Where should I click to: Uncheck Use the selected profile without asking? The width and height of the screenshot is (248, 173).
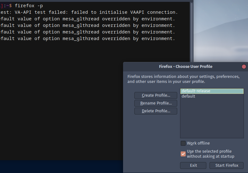click(183, 154)
